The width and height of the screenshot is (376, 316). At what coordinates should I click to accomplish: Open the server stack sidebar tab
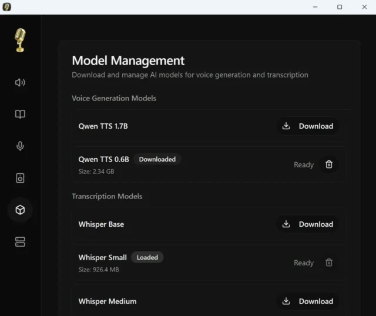20,241
